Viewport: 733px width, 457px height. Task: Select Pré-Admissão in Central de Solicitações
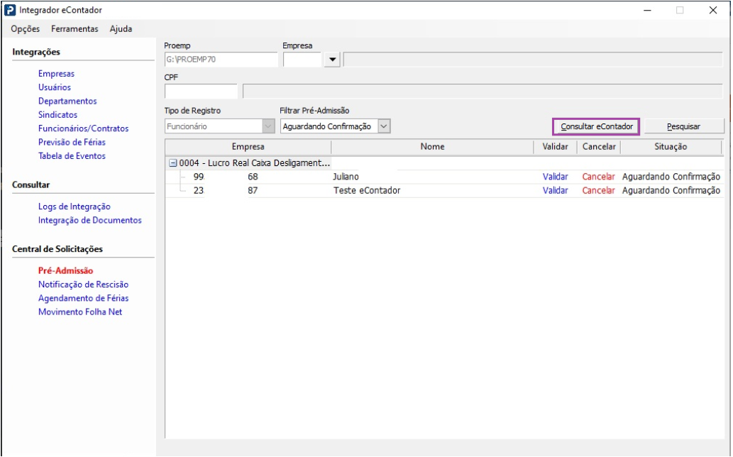point(65,270)
